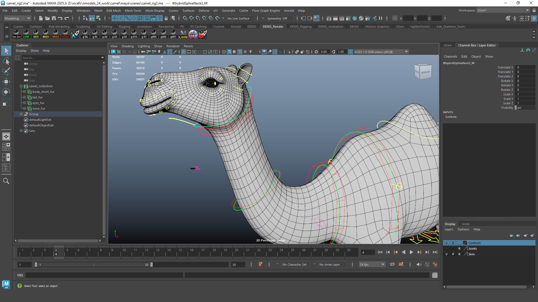Create layer from selected objects icon
This screenshot has width=538, height=302.
[532, 235]
